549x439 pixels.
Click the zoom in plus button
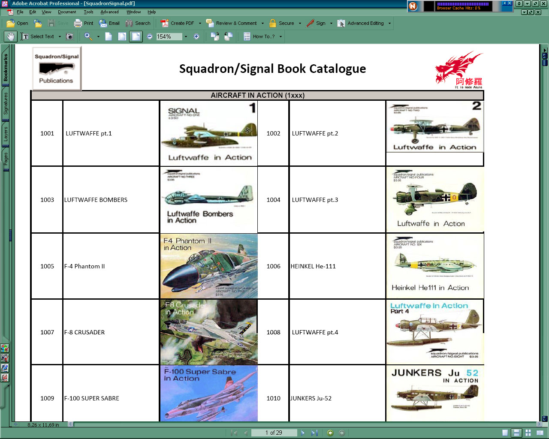[x=196, y=36]
